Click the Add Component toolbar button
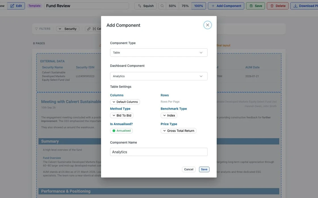318x198 pixels. click(x=226, y=6)
